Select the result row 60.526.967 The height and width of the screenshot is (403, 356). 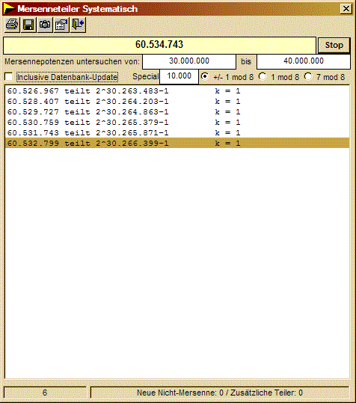177,91
